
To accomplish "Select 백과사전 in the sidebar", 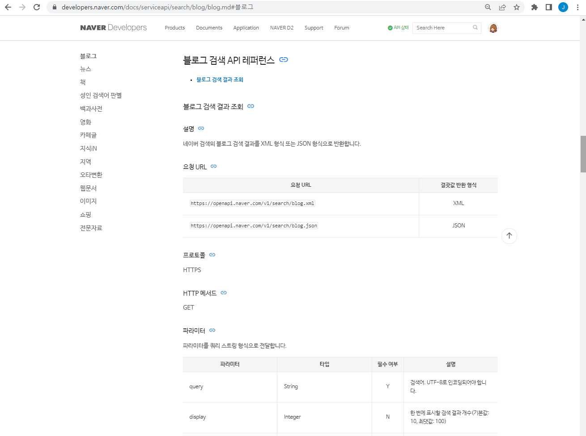I will click(x=91, y=109).
